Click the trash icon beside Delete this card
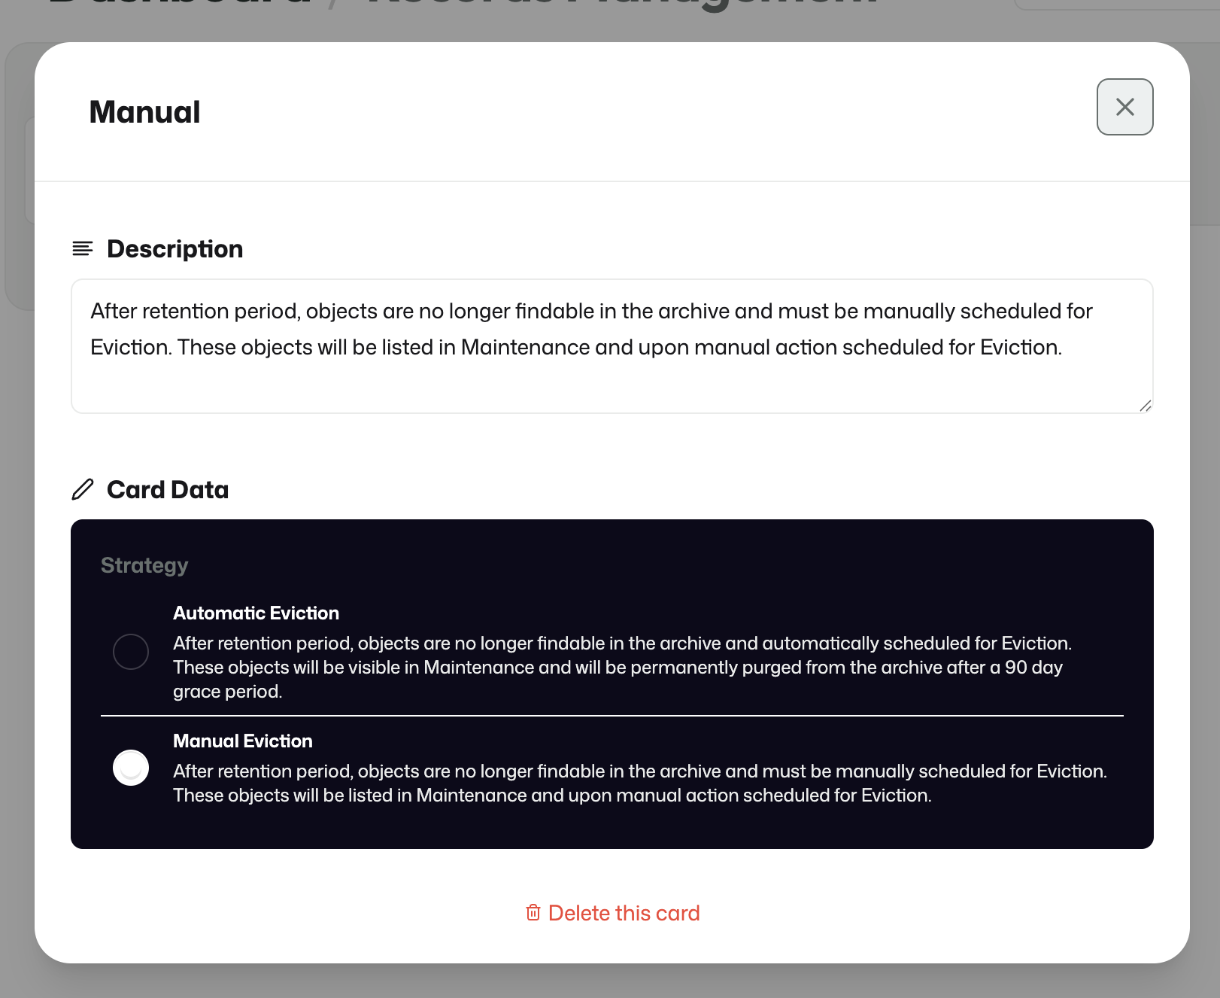Screen dimensions: 1220x998 (533, 913)
